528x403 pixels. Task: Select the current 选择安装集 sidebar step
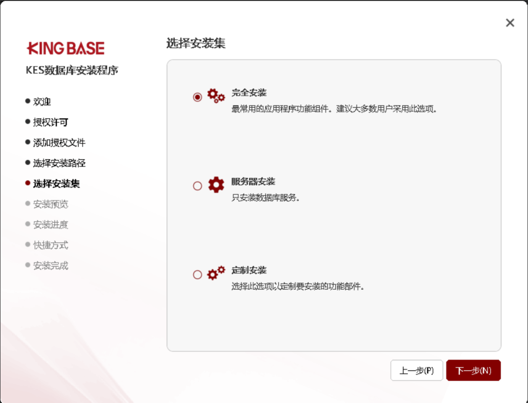(56, 184)
